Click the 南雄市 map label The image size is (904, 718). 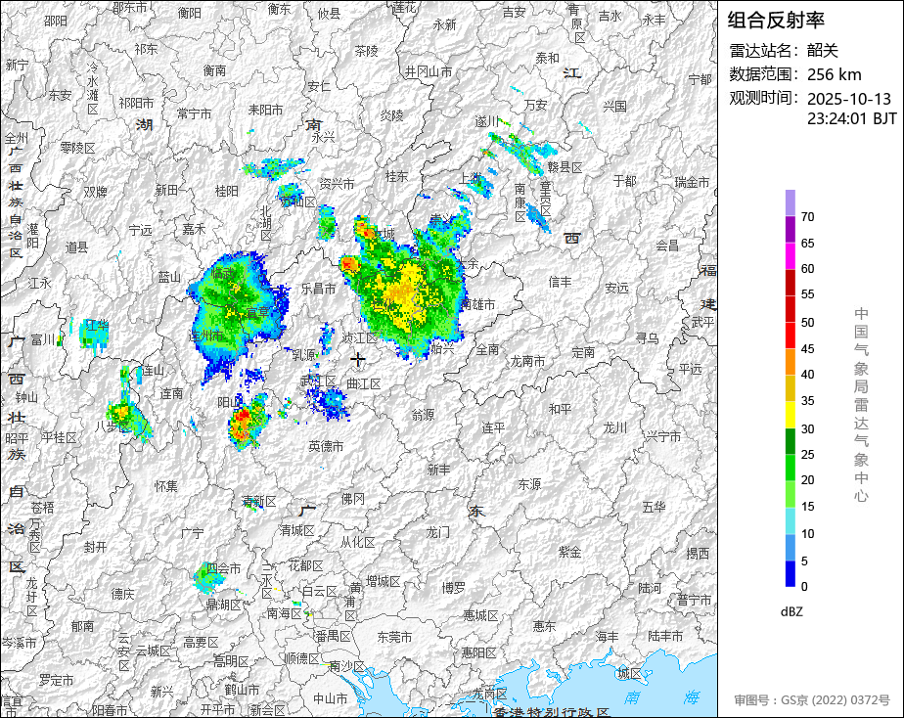click(x=478, y=304)
